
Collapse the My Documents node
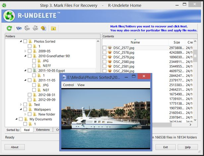(x=16, y=119)
